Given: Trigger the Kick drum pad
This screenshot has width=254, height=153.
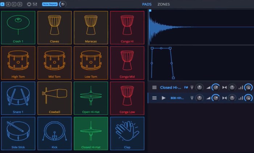Looking at the screenshot, I should [54, 133].
